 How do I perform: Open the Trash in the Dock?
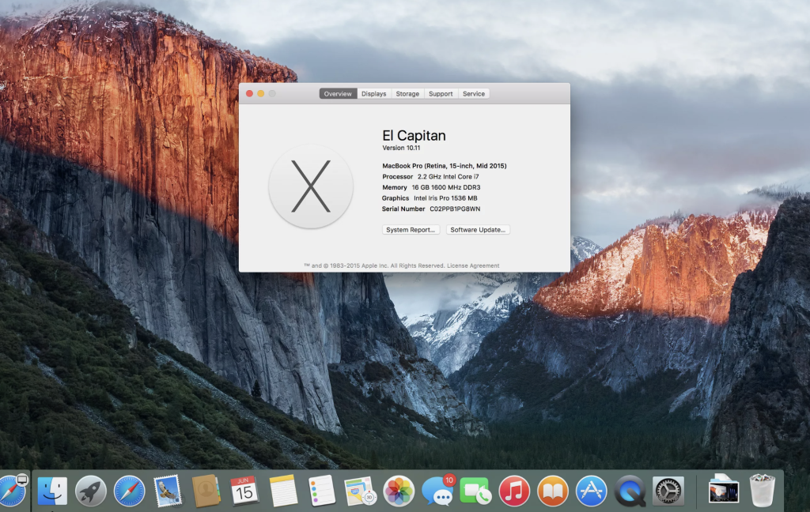coord(762,491)
